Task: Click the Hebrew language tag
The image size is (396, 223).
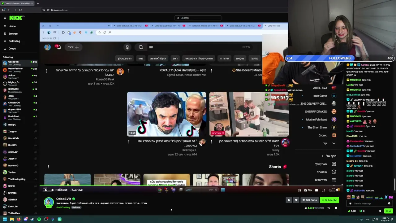Action: tap(76, 208)
